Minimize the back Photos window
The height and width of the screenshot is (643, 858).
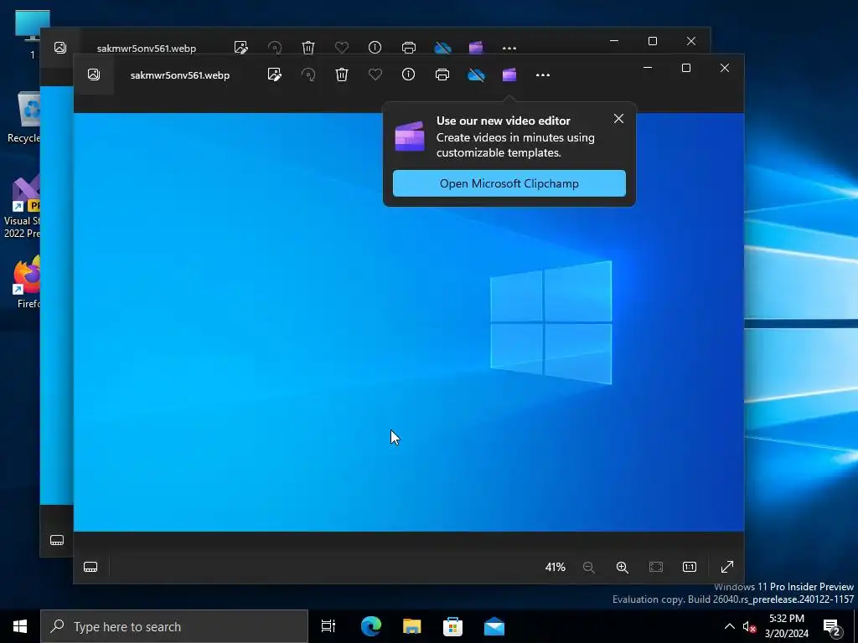(614, 41)
